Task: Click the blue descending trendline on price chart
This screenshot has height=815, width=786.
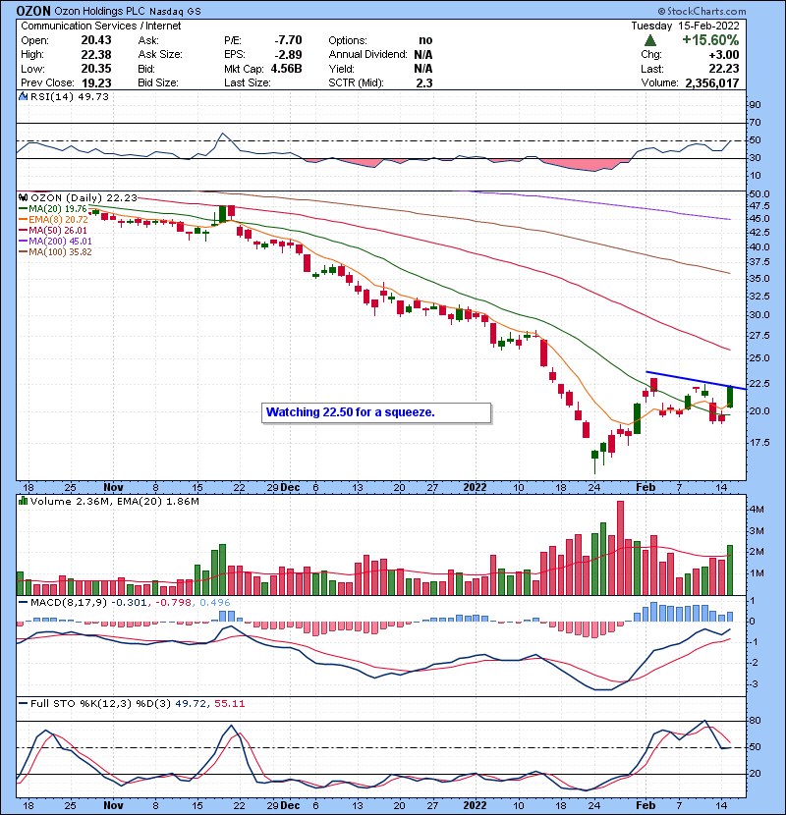Action: coord(696,380)
